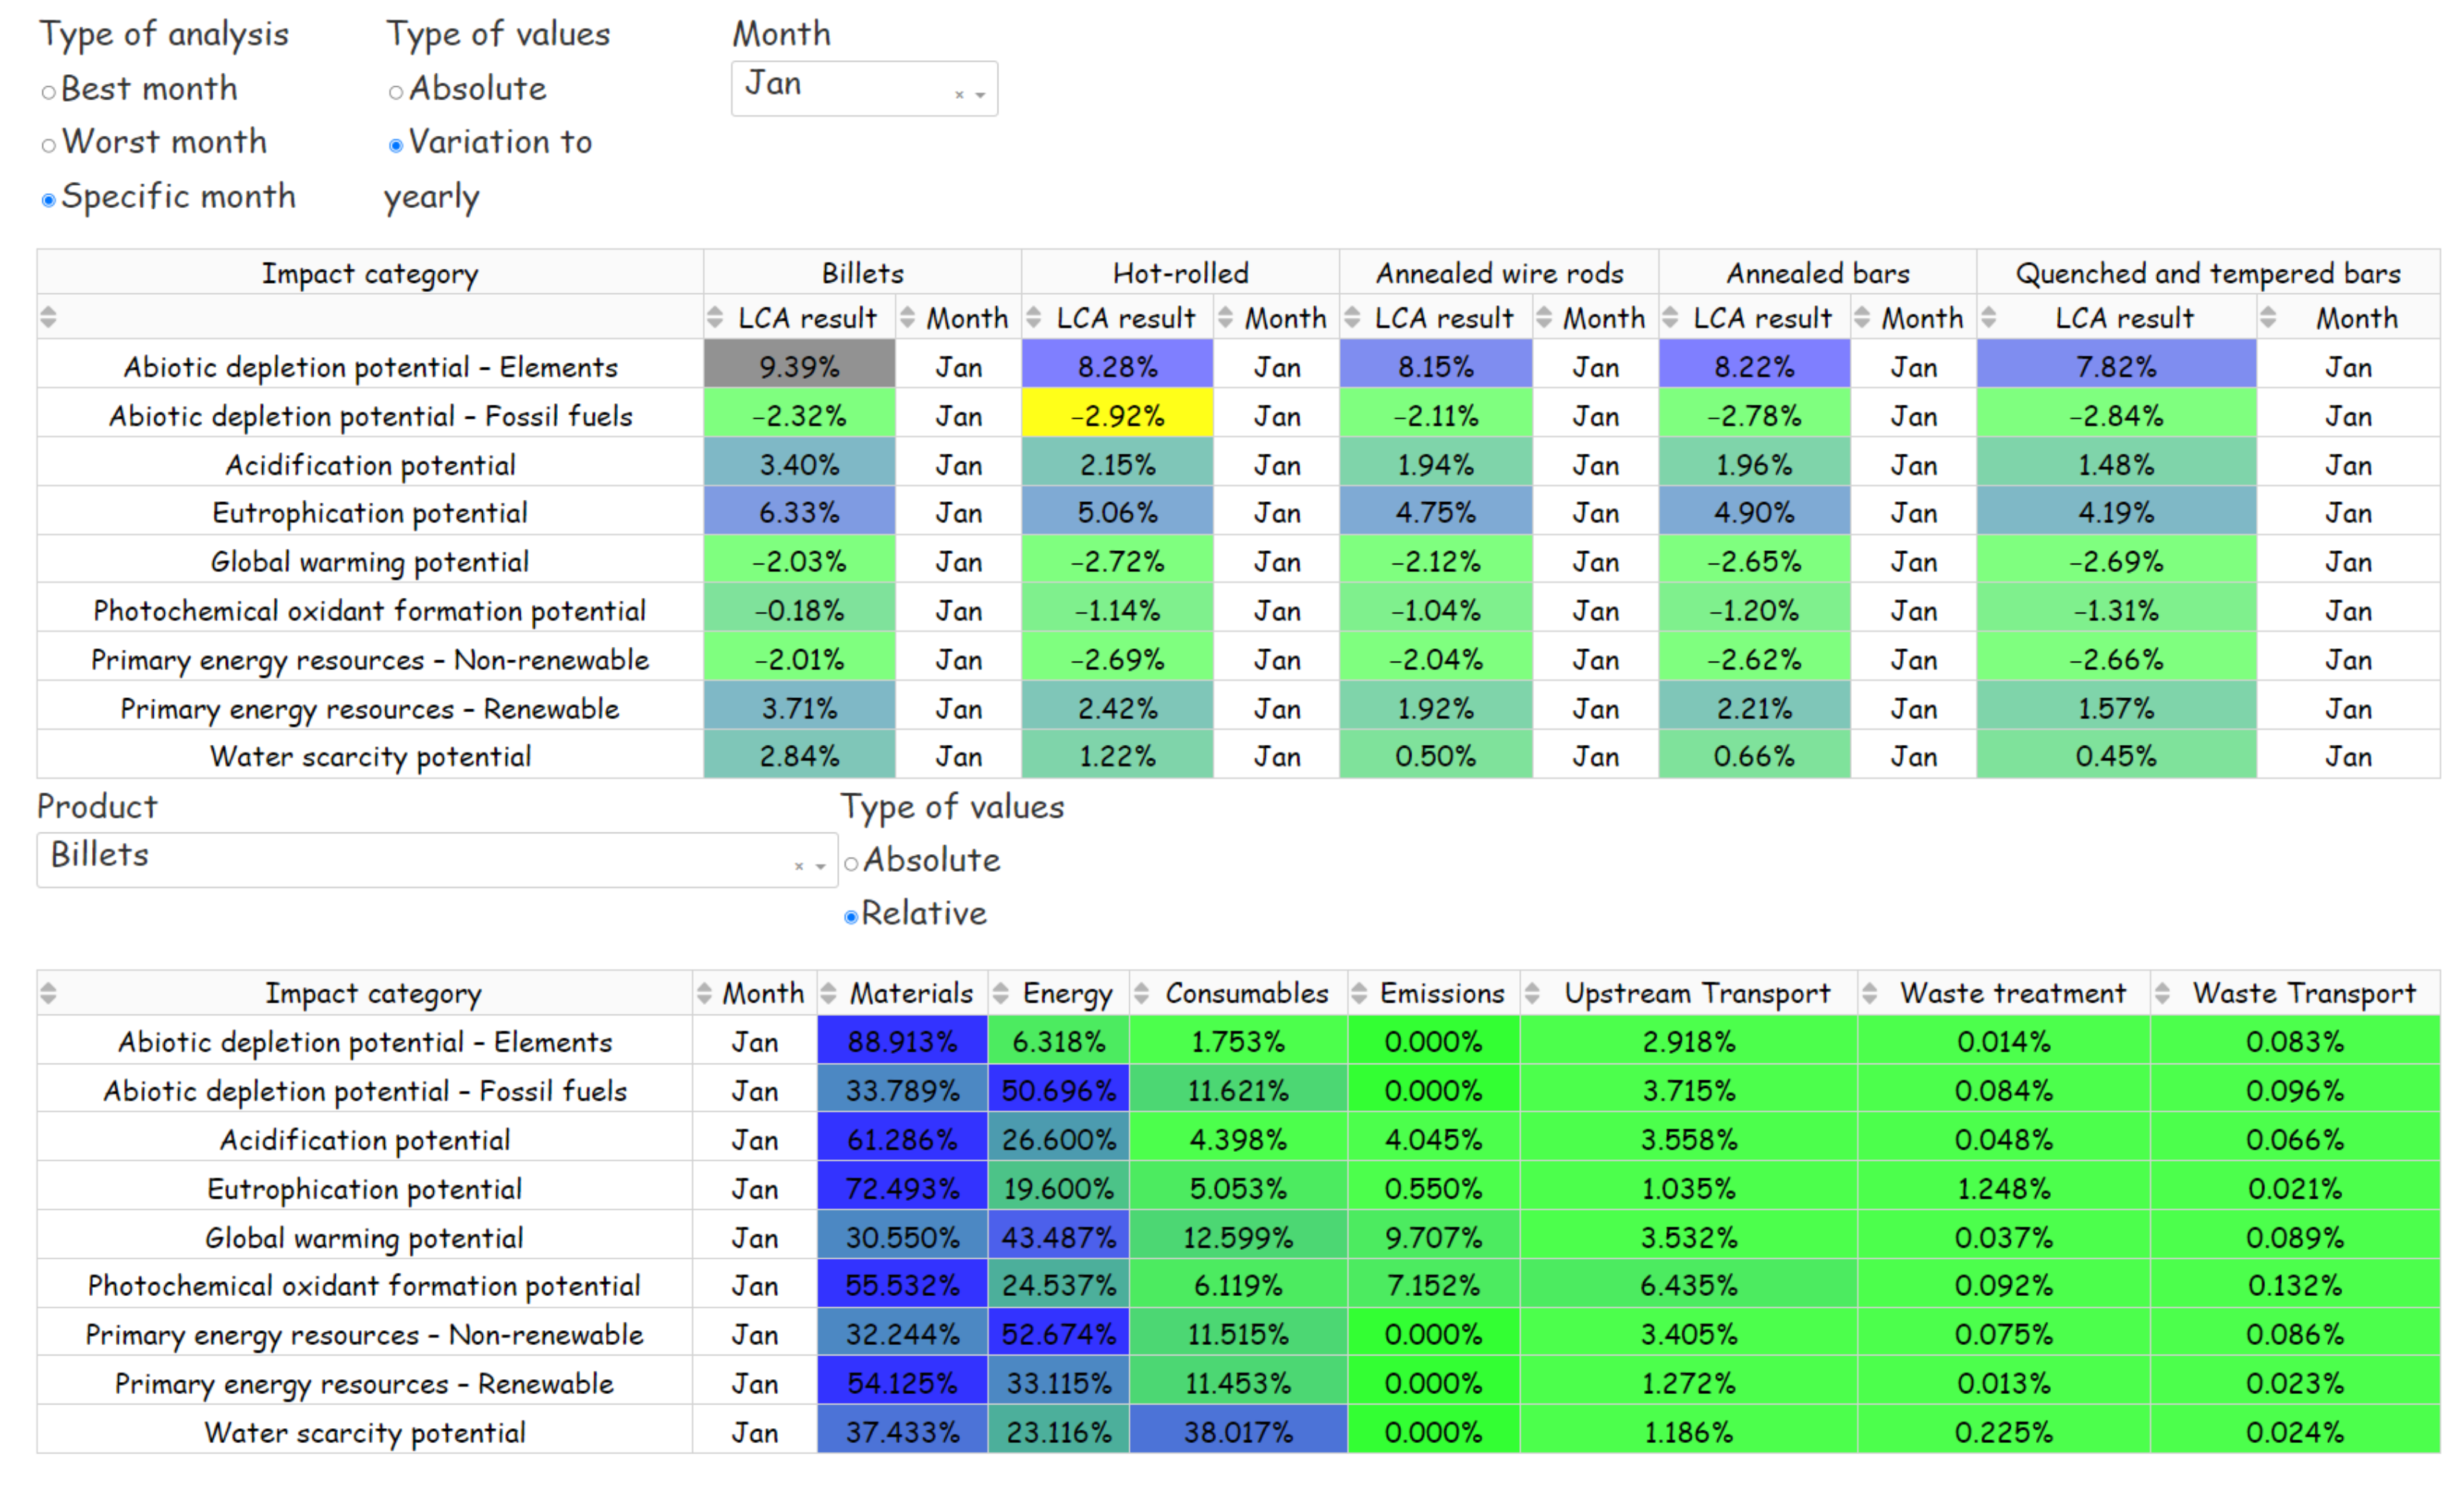This screenshot has height=1495, width=2464.
Task: Click sort arrows beside Upstream Transport
Action: [x=1532, y=993]
